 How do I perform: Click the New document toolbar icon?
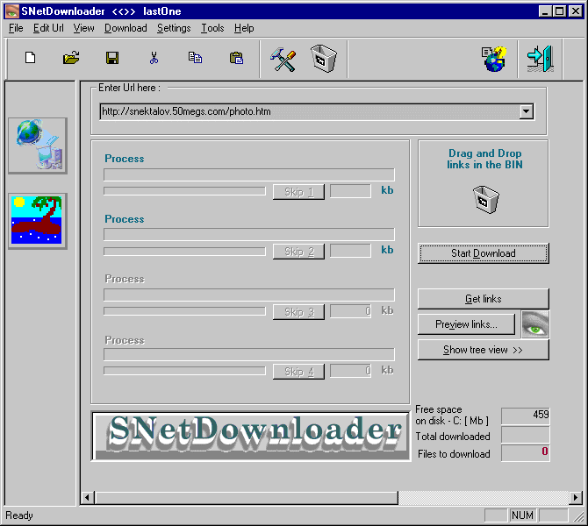click(x=30, y=58)
